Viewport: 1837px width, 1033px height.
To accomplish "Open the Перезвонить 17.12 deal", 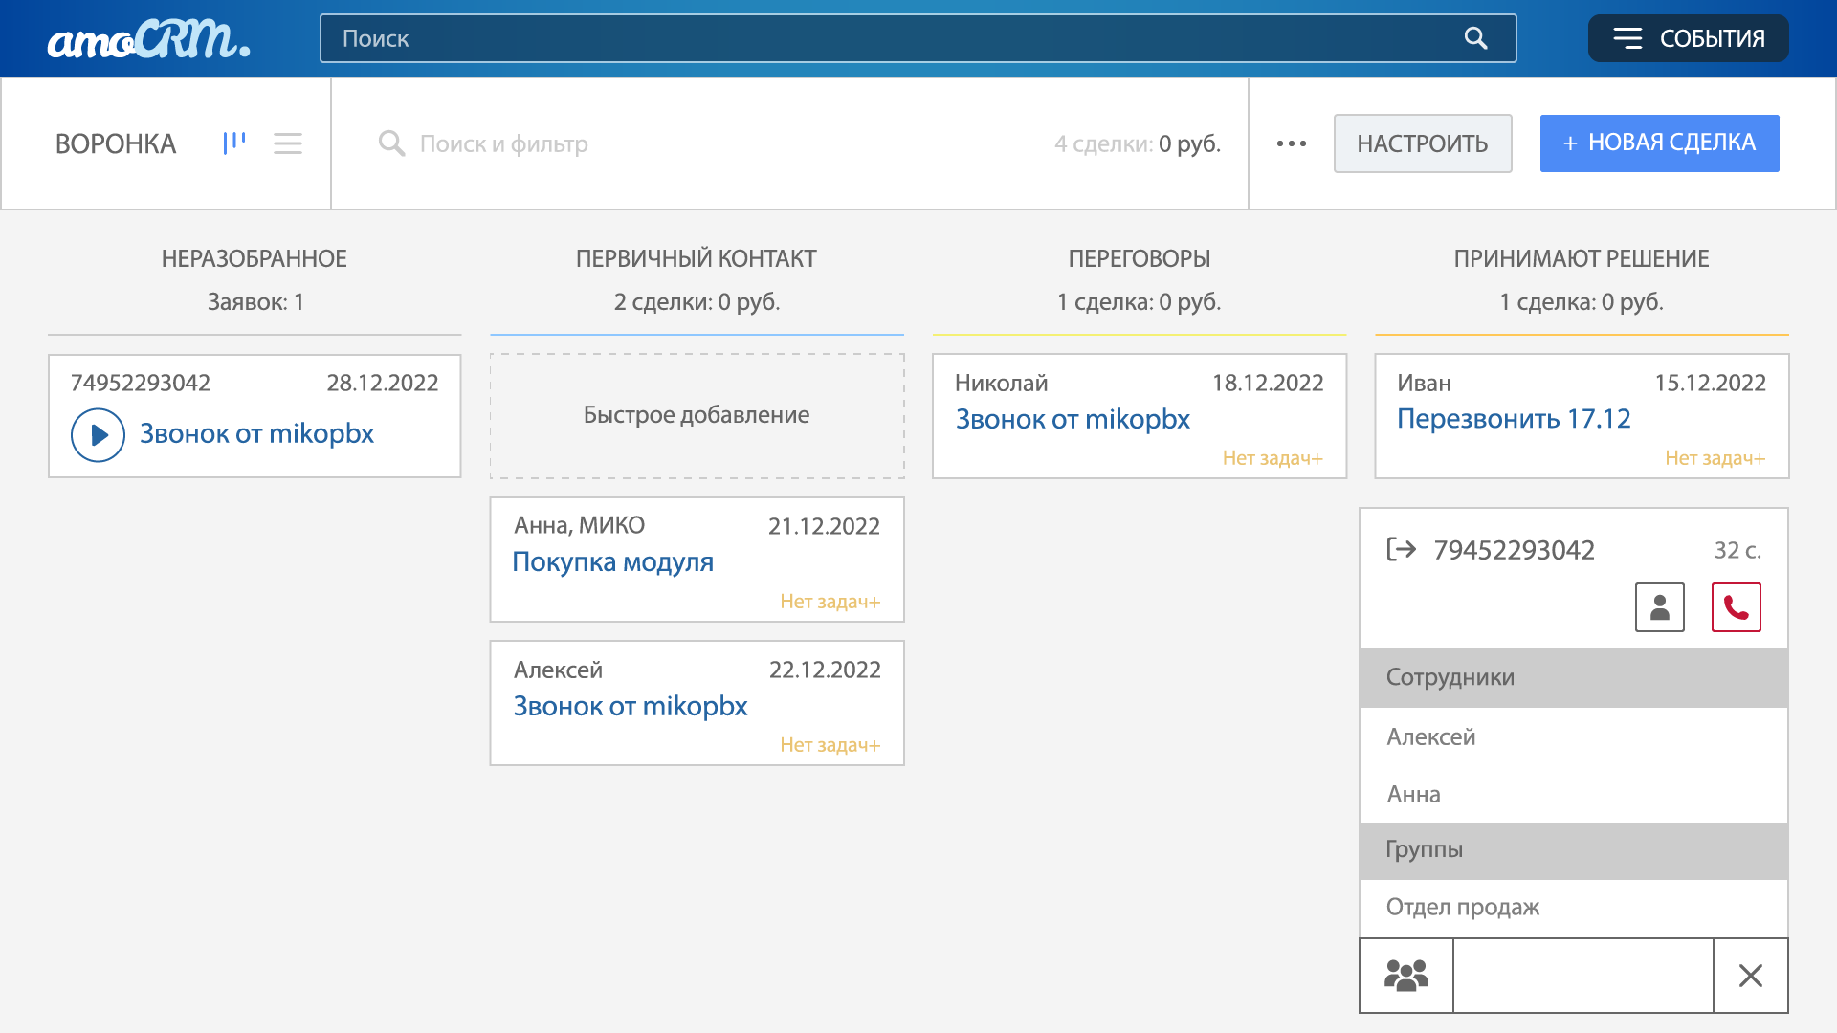I will click(1514, 418).
